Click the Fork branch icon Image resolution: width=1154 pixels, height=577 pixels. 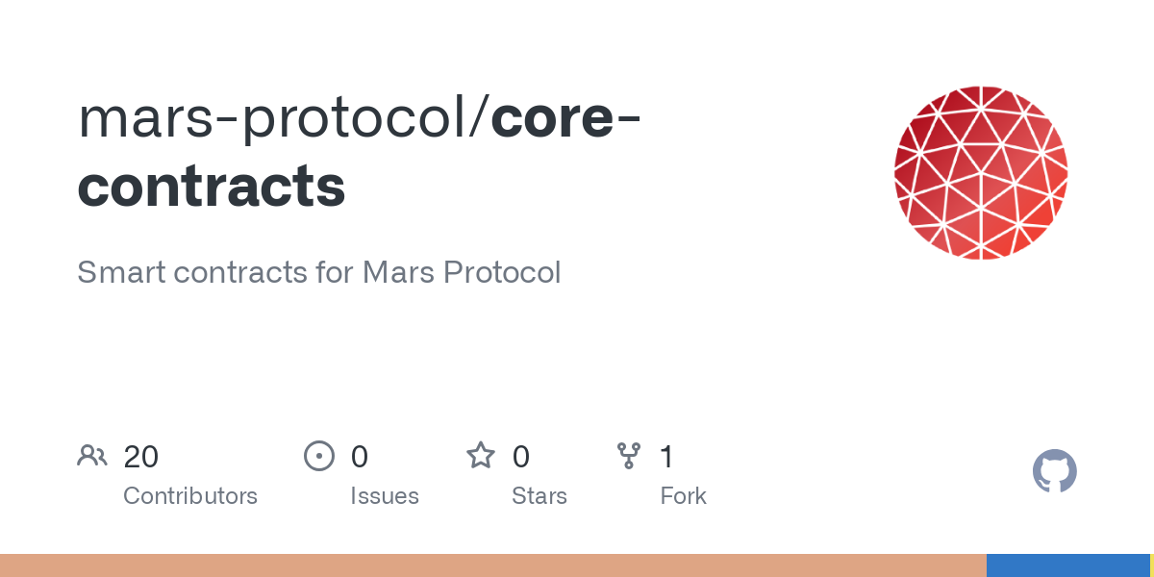(628, 456)
